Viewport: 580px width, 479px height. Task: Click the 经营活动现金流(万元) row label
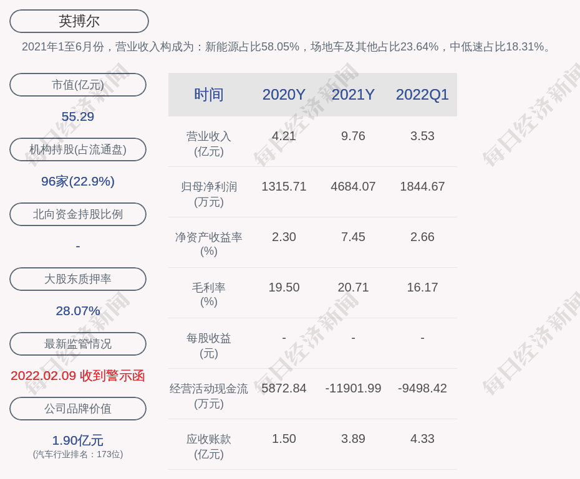(x=209, y=396)
